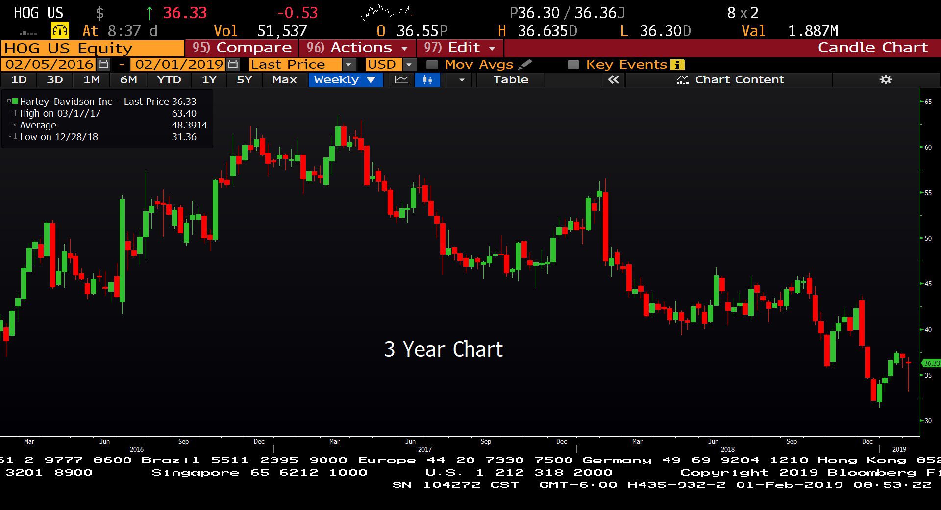Click the open price 36.55P
This screenshot has height=510, width=941.
click(422, 31)
